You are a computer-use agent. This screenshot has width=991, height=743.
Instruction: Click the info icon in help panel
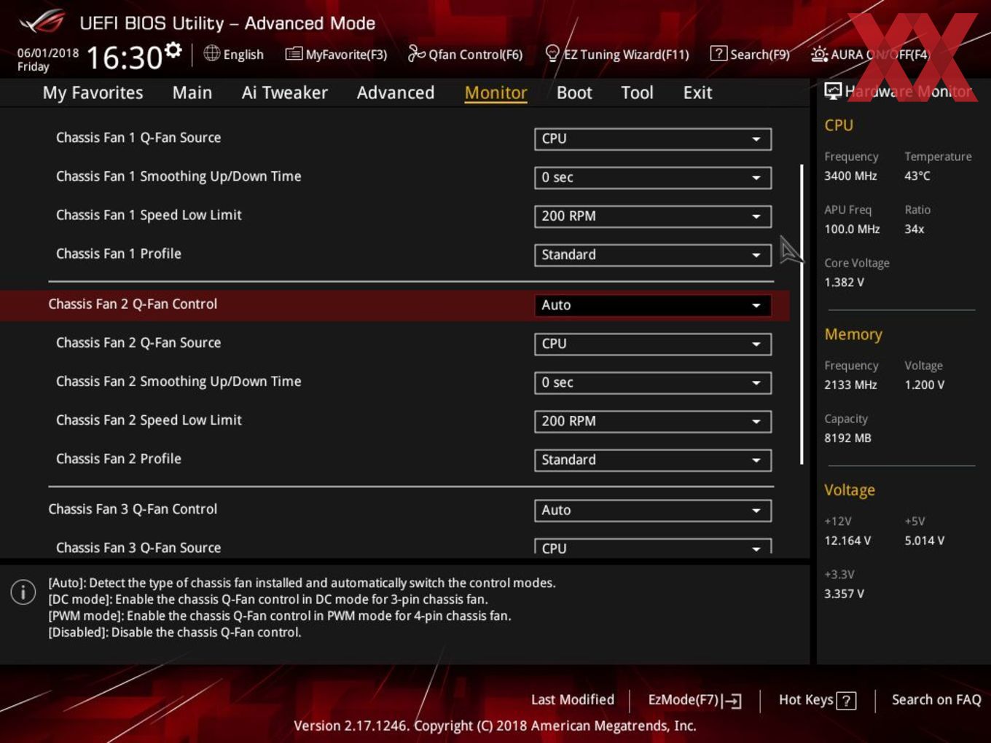click(x=23, y=591)
